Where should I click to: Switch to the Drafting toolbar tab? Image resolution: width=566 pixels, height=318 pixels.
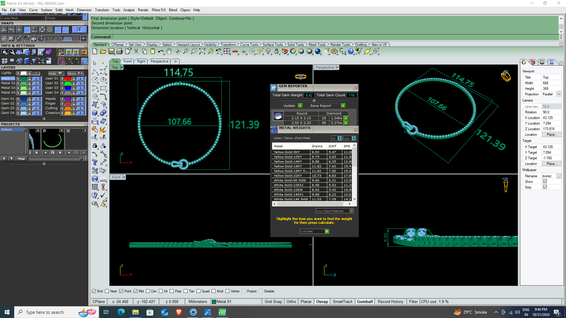(x=361, y=45)
